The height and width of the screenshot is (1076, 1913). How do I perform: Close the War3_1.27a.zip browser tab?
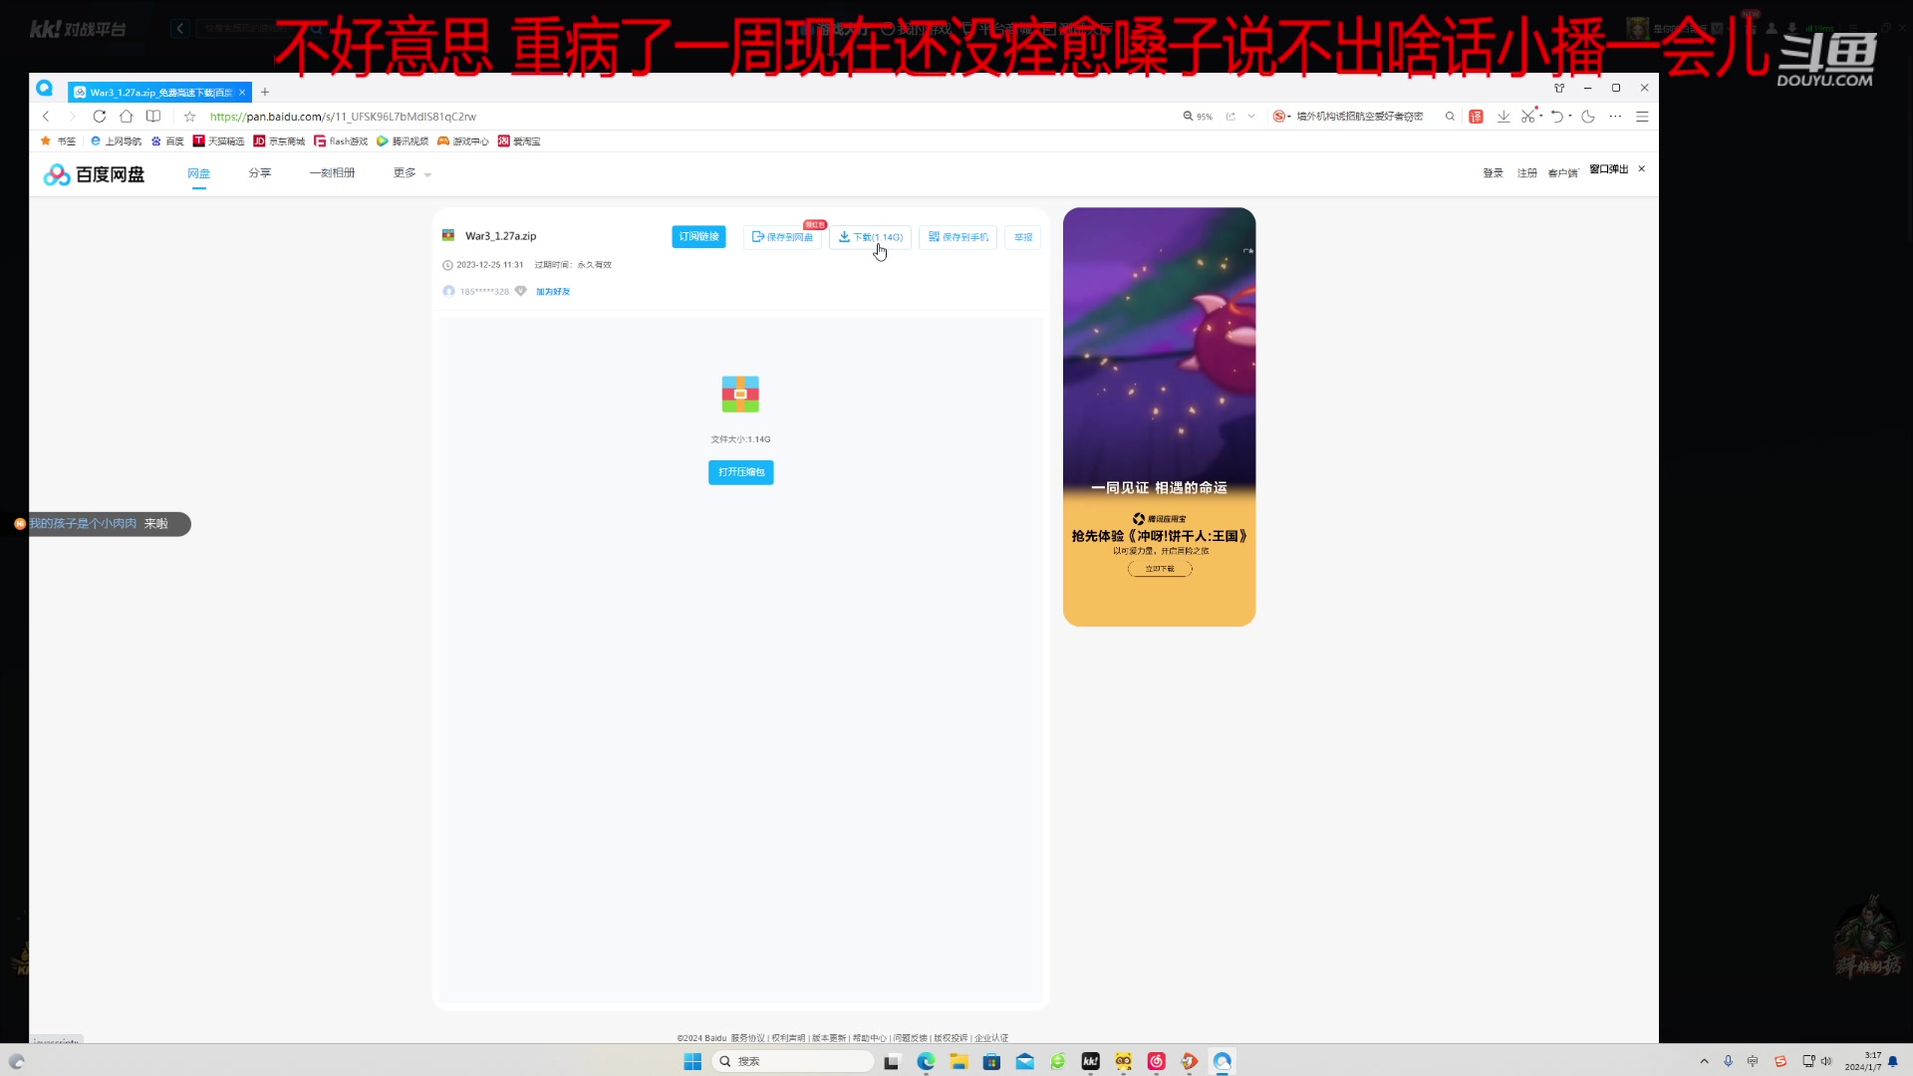click(x=242, y=93)
